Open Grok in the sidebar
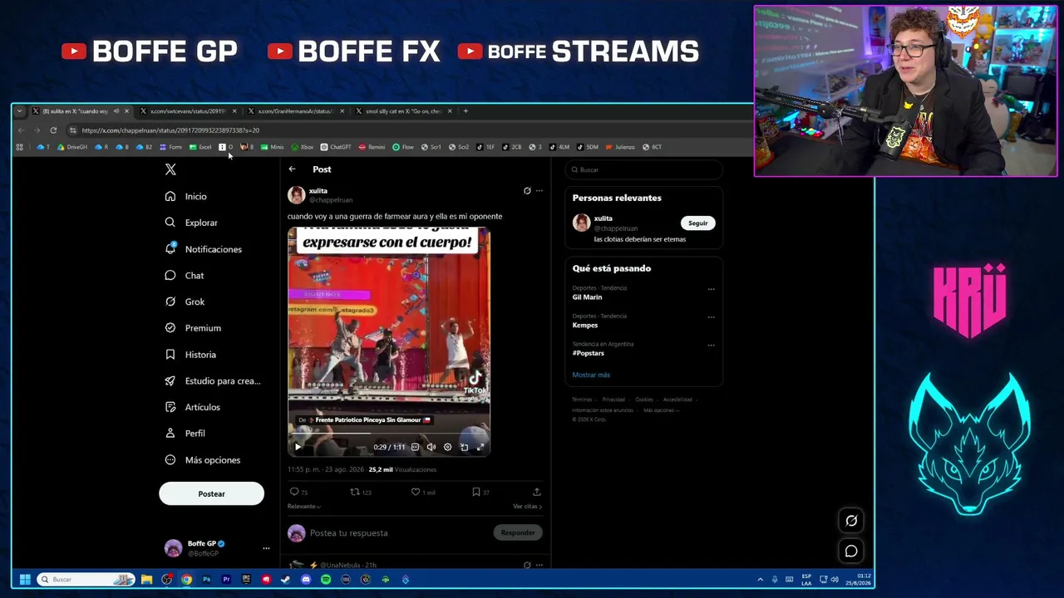The height and width of the screenshot is (598, 1064). (185, 301)
